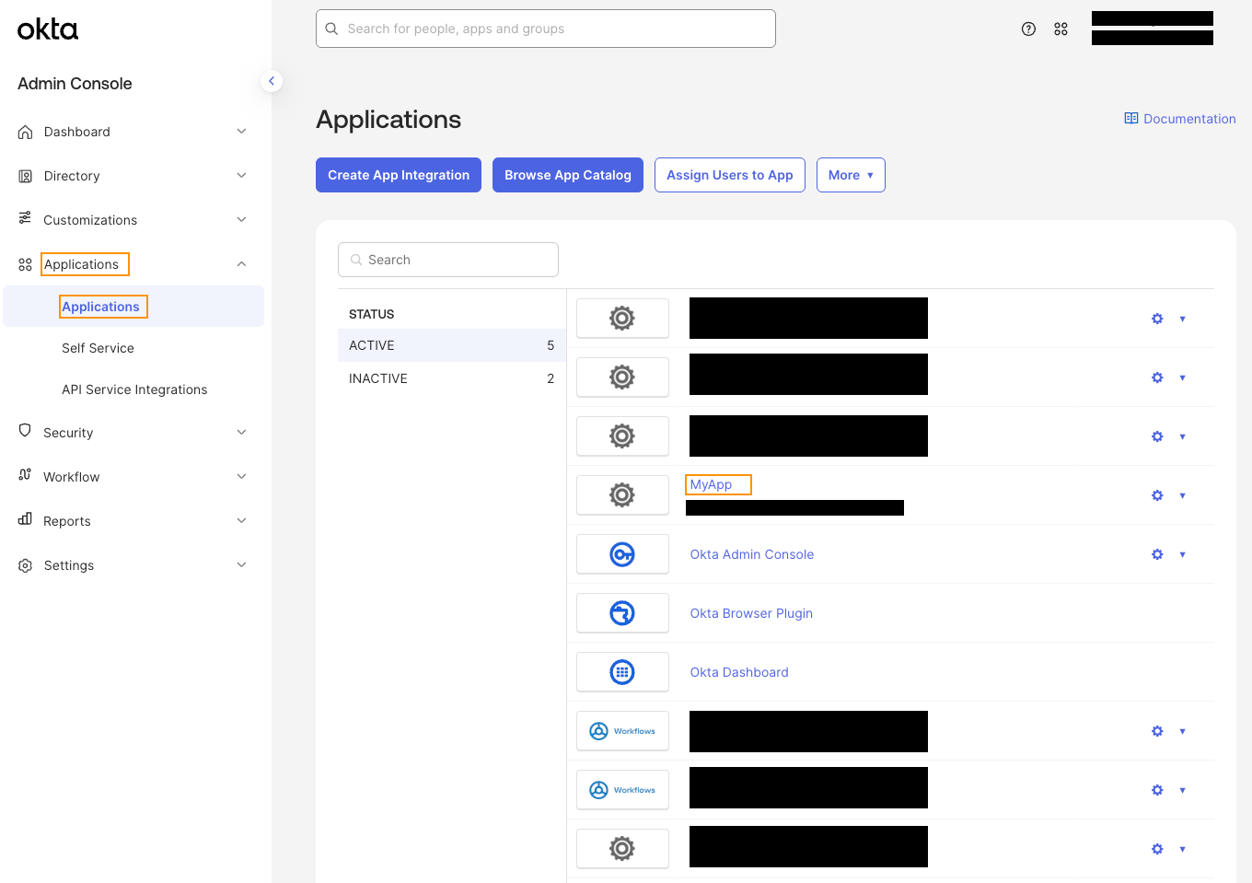Open settings gear for MyApp row
This screenshot has width=1252, height=883.
coord(1157,495)
